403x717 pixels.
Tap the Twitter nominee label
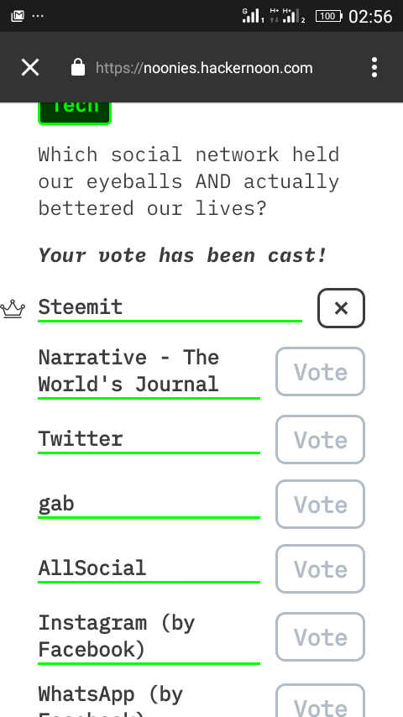pos(81,438)
